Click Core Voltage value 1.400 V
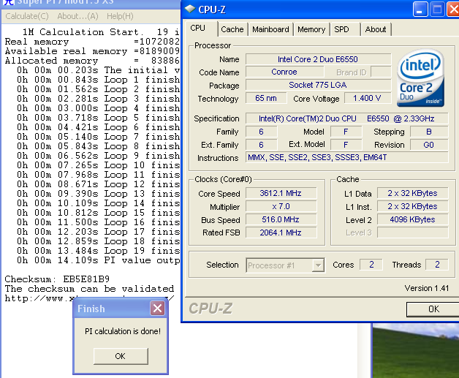Image resolution: width=459 pixels, height=378 pixels. [368, 99]
